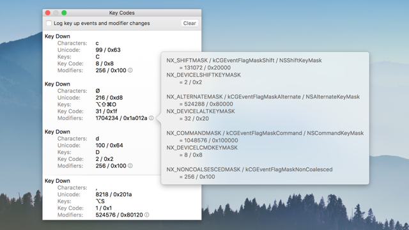Image resolution: width=409 pixels, height=230 pixels.
Task: Click value = 256 / 0x100 in popover
Action: click(197, 177)
